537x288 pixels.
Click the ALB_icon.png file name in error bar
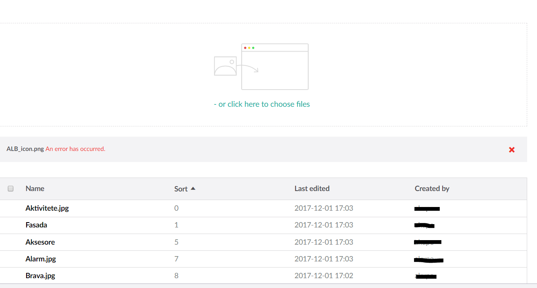[25, 149]
